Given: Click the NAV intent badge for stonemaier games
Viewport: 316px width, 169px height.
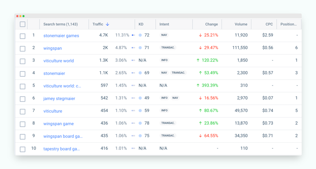Looking at the screenshot, I should 164,35.
